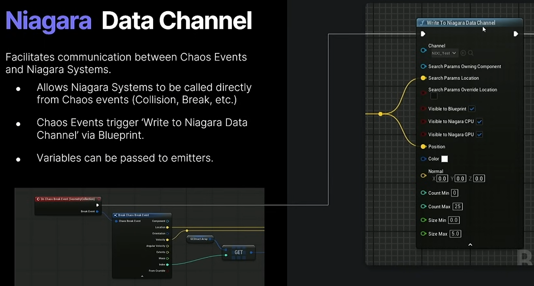This screenshot has height=286, width=534.
Task: Click the function icon on Write To Niagara Data Channel node
Action: (422, 23)
